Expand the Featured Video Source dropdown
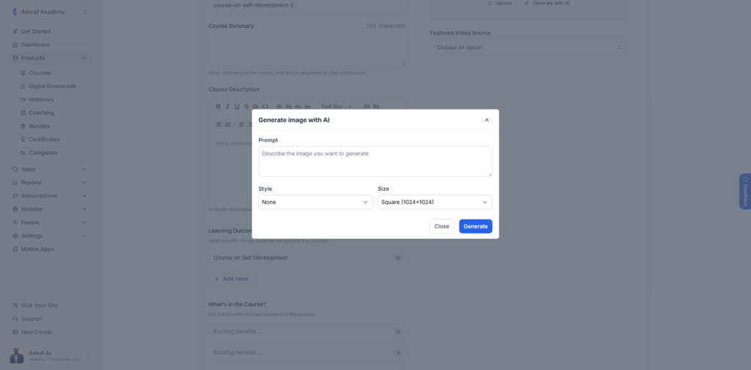This screenshot has height=370, width=751. tap(528, 48)
